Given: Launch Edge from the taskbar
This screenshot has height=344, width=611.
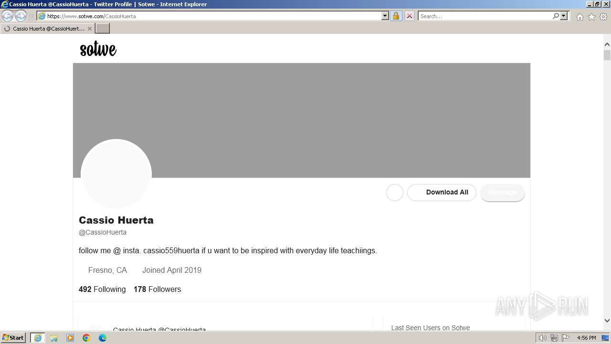Looking at the screenshot, I should (103, 338).
